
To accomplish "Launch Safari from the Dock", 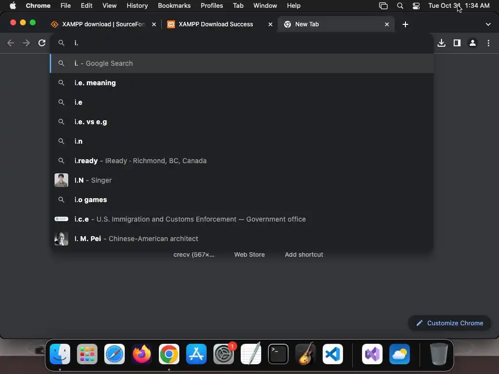I will point(114,354).
